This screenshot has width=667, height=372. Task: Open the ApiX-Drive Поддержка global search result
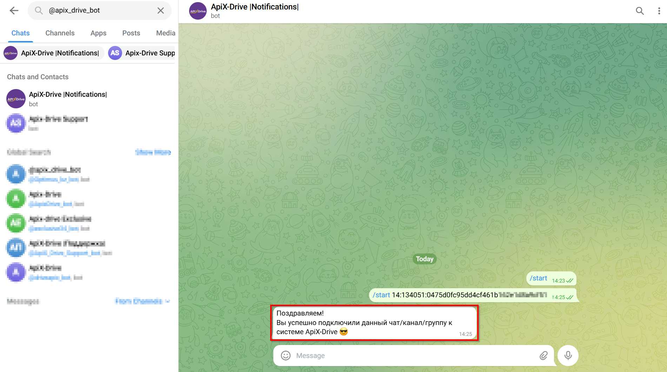click(89, 248)
